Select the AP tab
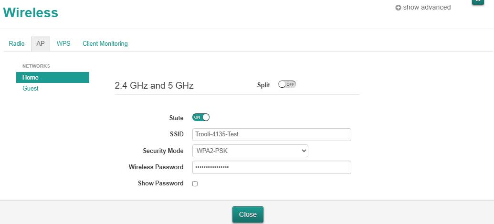The width and height of the screenshot is (494, 224). click(41, 43)
